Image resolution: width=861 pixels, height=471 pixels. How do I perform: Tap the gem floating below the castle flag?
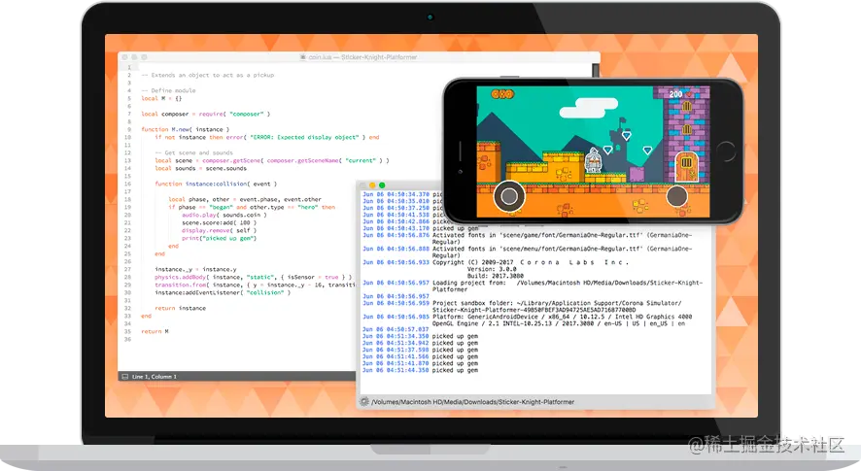pos(626,135)
